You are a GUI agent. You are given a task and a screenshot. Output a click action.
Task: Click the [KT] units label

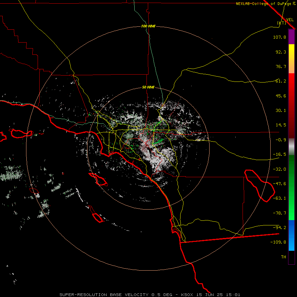pos(282,23)
